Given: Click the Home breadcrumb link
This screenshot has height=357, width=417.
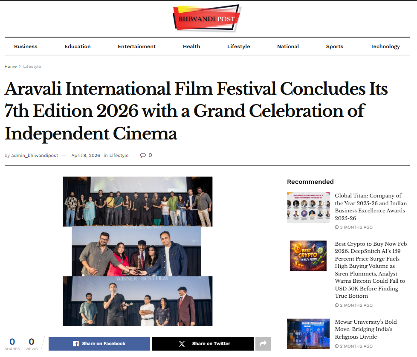Looking at the screenshot, I should click(11, 67).
